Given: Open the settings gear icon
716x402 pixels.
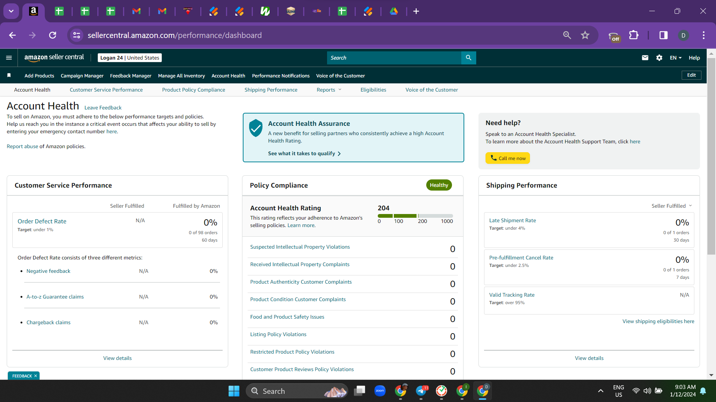Looking at the screenshot, I should [659, 58].
